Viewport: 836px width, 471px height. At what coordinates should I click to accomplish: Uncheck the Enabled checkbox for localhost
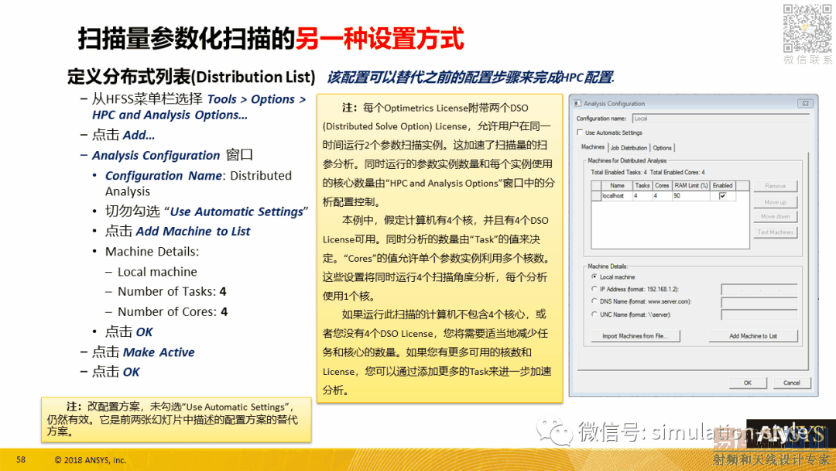click(x=722, y=196)
